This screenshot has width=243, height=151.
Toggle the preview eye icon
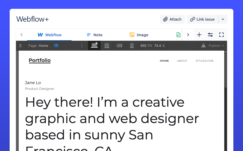[56, 46]
